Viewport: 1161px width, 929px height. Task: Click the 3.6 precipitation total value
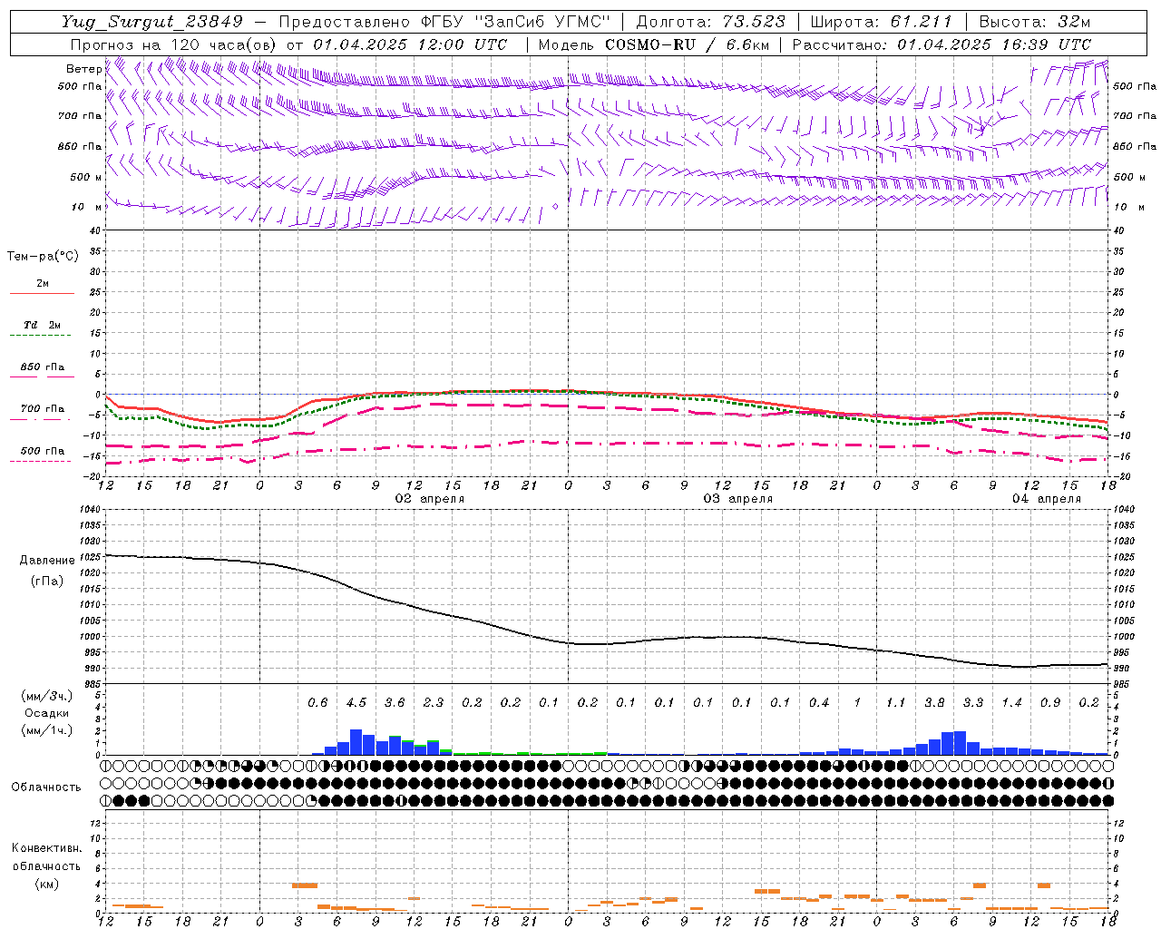395,703
